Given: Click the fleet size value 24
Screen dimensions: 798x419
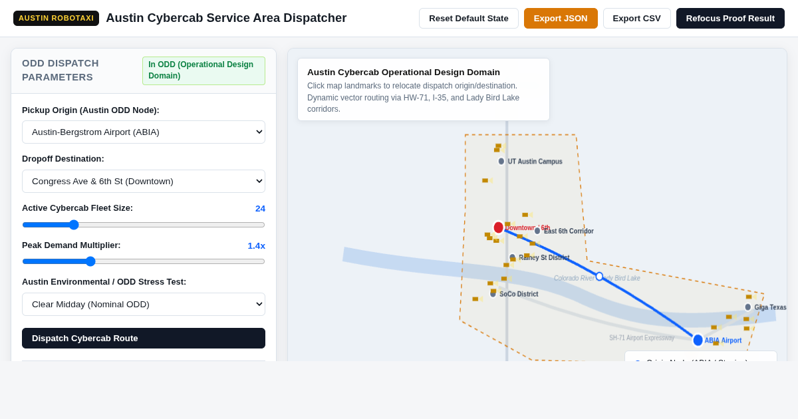Looking at the screenshot, I should coord(260,208).
